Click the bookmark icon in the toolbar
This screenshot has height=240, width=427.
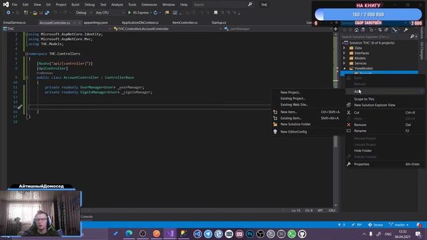tap(216, 13)
